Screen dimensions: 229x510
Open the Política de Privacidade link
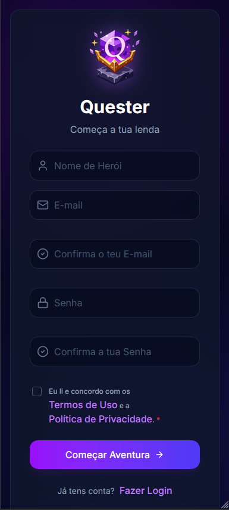click(x=101, y=419)
